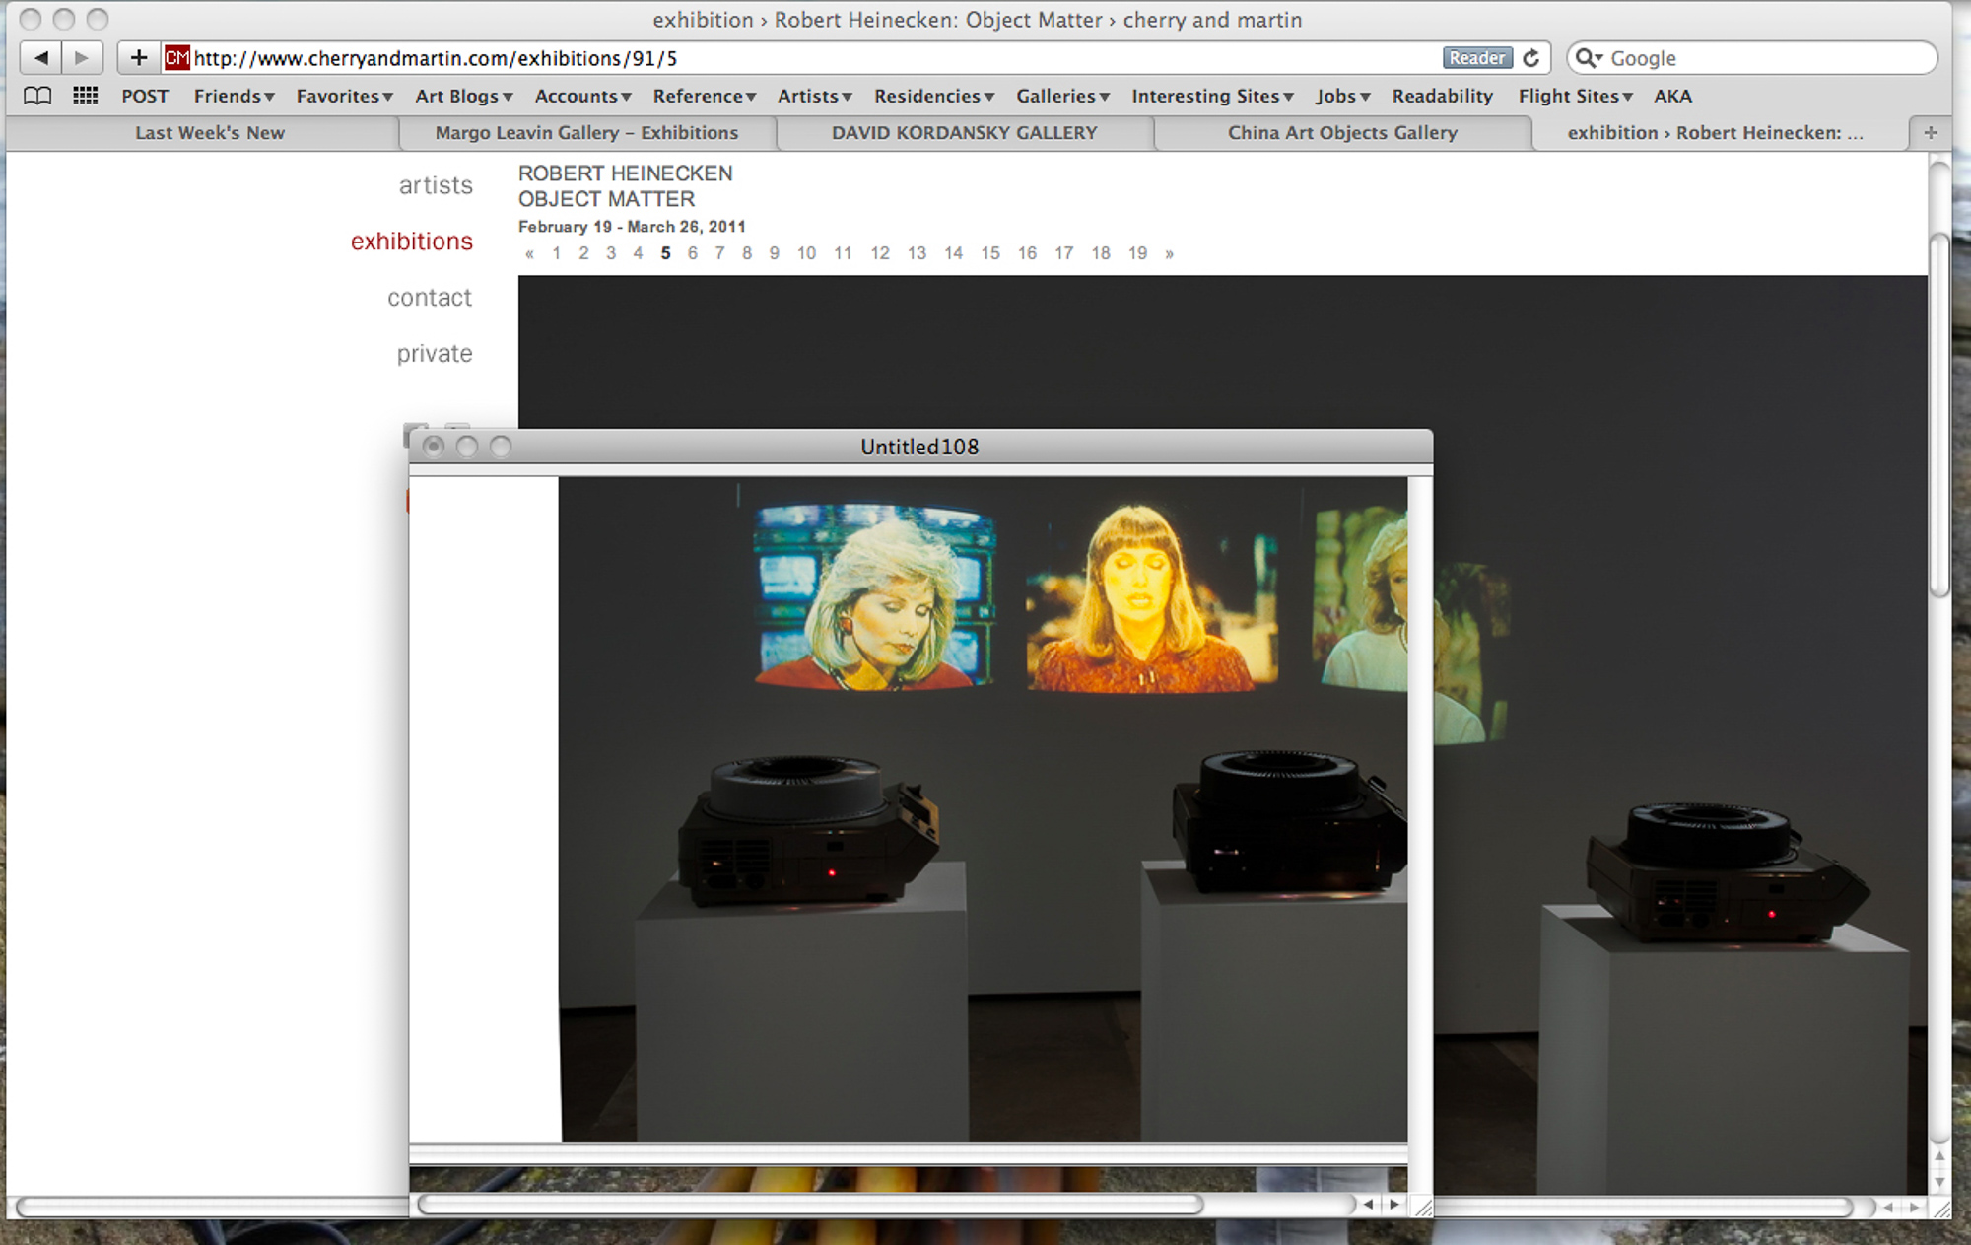Jump to exhibition image 13
This screenshot has width=1971, height=1245.
(917, 254)
